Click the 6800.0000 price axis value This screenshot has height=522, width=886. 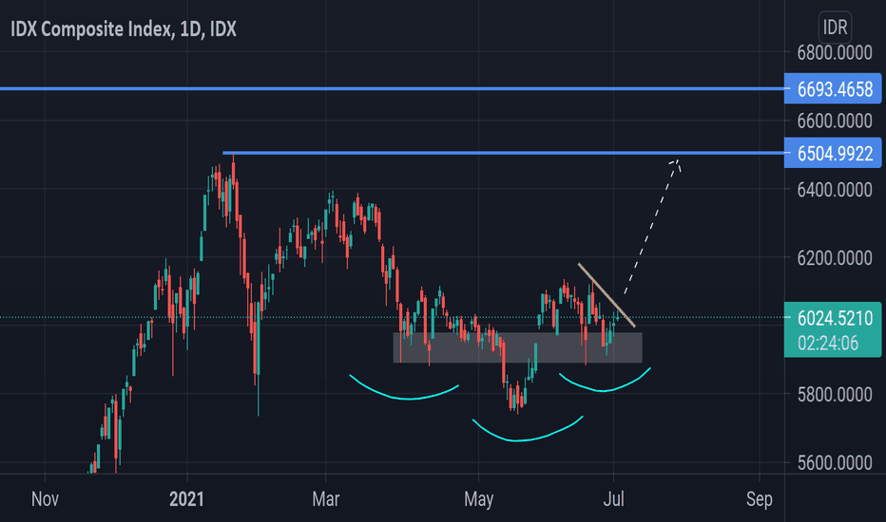click(x=835, y=53)
